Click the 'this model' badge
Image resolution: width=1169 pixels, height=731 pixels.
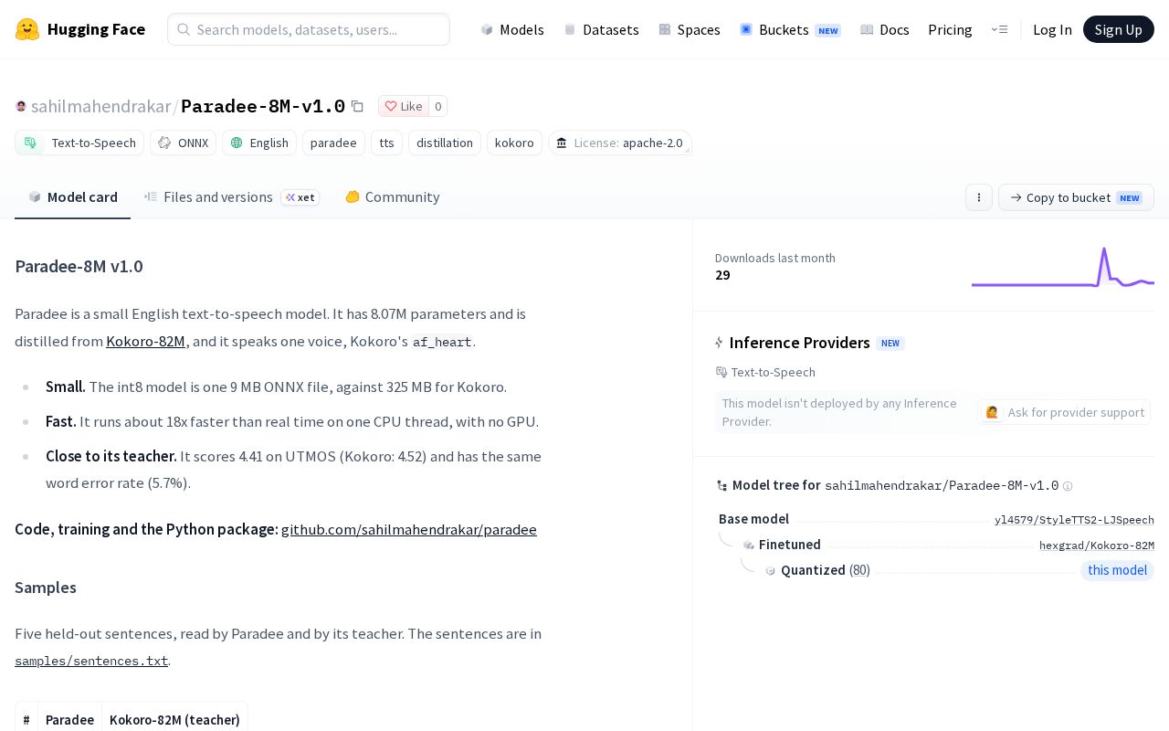[x=1117, y=570]
